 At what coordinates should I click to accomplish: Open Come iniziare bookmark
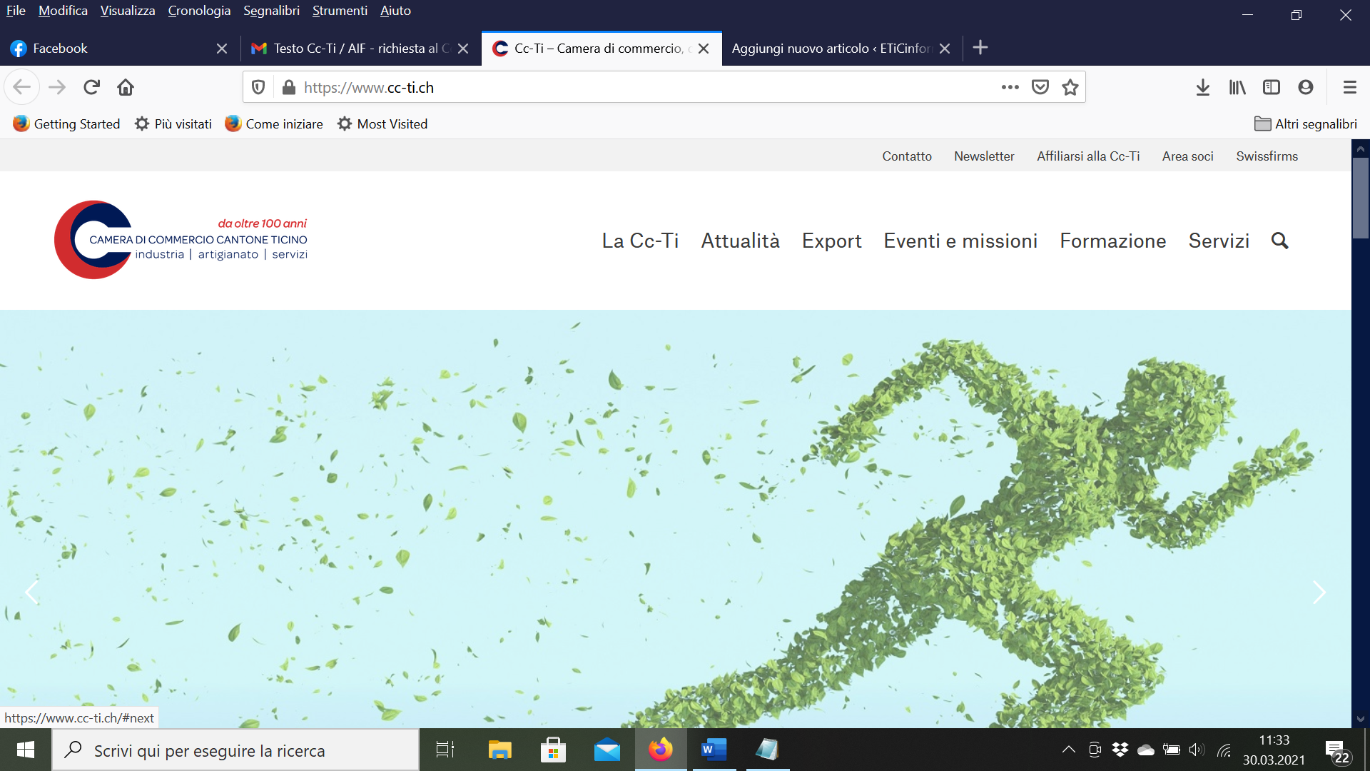pyautogui.click(x=274, y=124)
